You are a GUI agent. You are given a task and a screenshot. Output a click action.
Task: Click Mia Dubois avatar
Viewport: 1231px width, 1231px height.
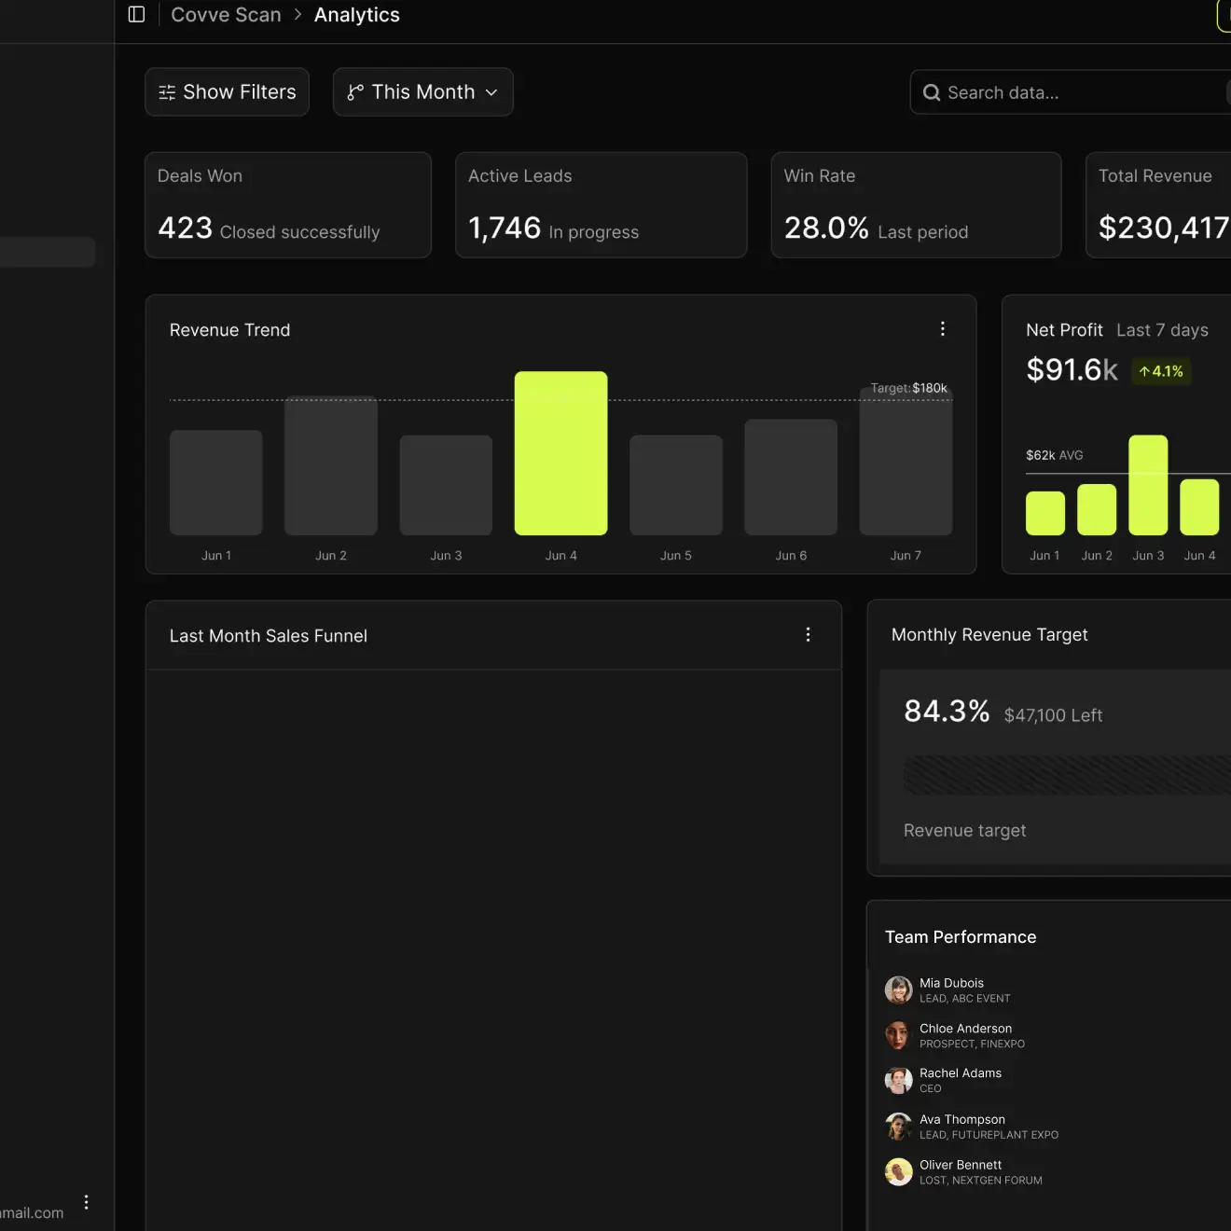[x=899, y=989]
